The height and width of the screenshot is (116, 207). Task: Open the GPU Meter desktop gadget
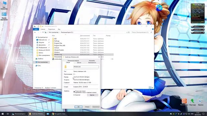point(198,14)
